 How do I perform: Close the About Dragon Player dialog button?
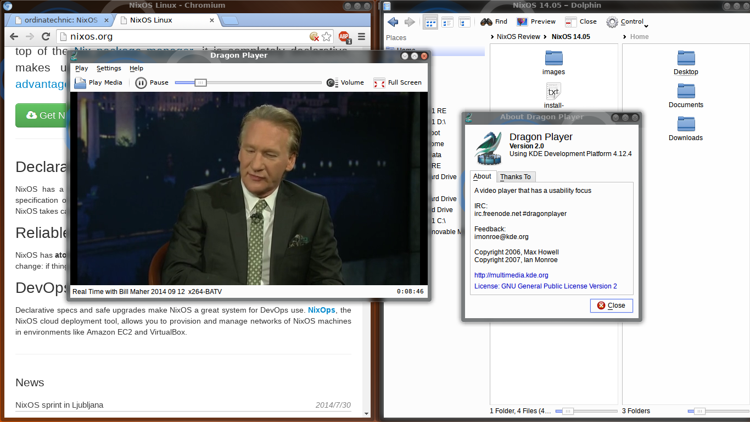pyautogui.click(x=611, y=306)
